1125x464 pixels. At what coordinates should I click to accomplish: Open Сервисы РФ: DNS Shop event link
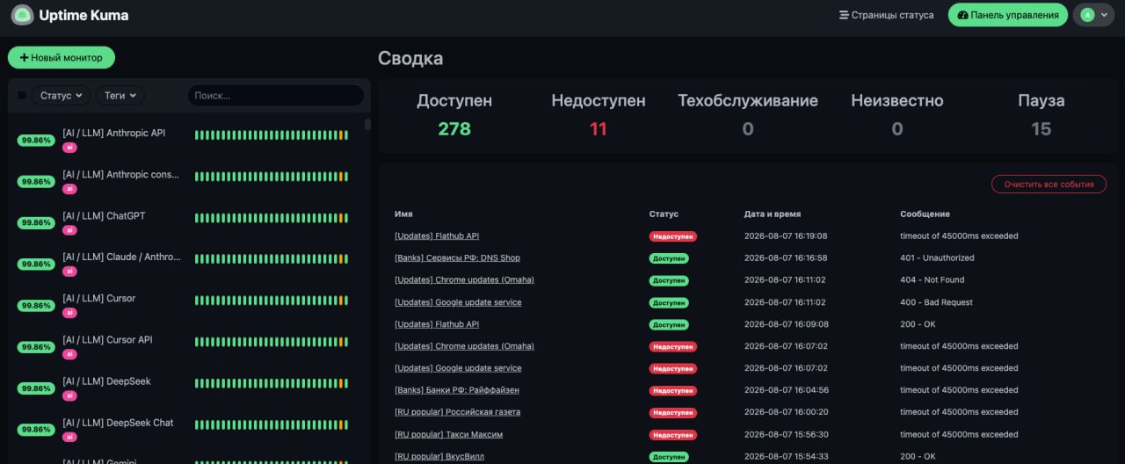point(457,257)
